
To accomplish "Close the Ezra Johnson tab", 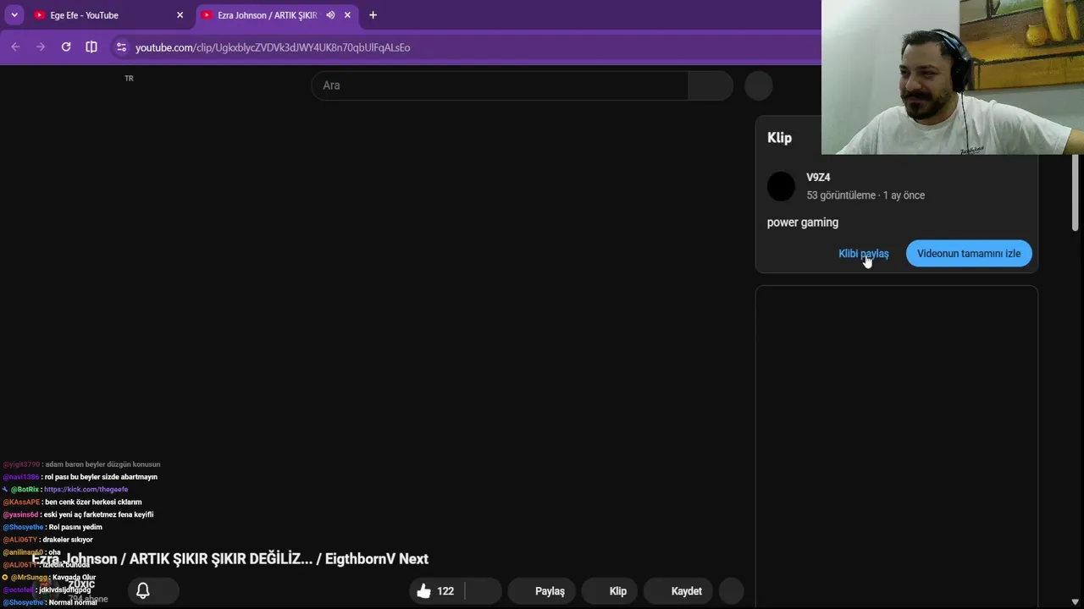I will tap(347, 15).
